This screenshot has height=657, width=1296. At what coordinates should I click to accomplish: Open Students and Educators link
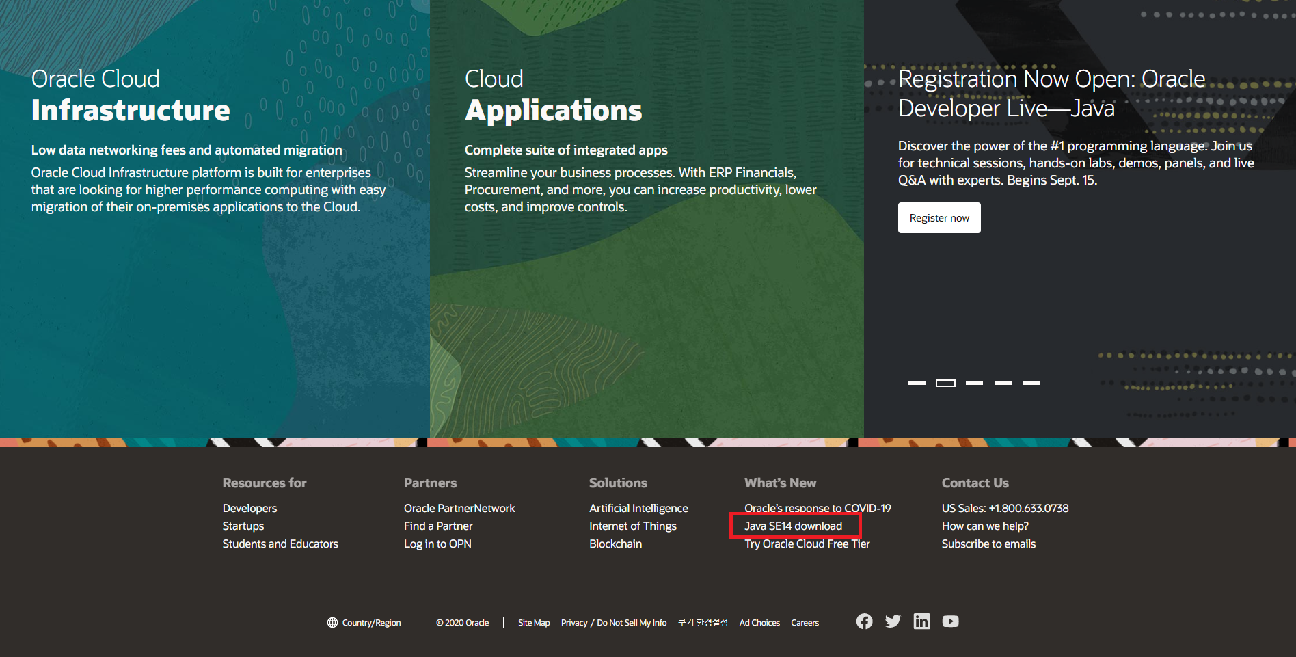pyautogui.click(x=280, y=544)
